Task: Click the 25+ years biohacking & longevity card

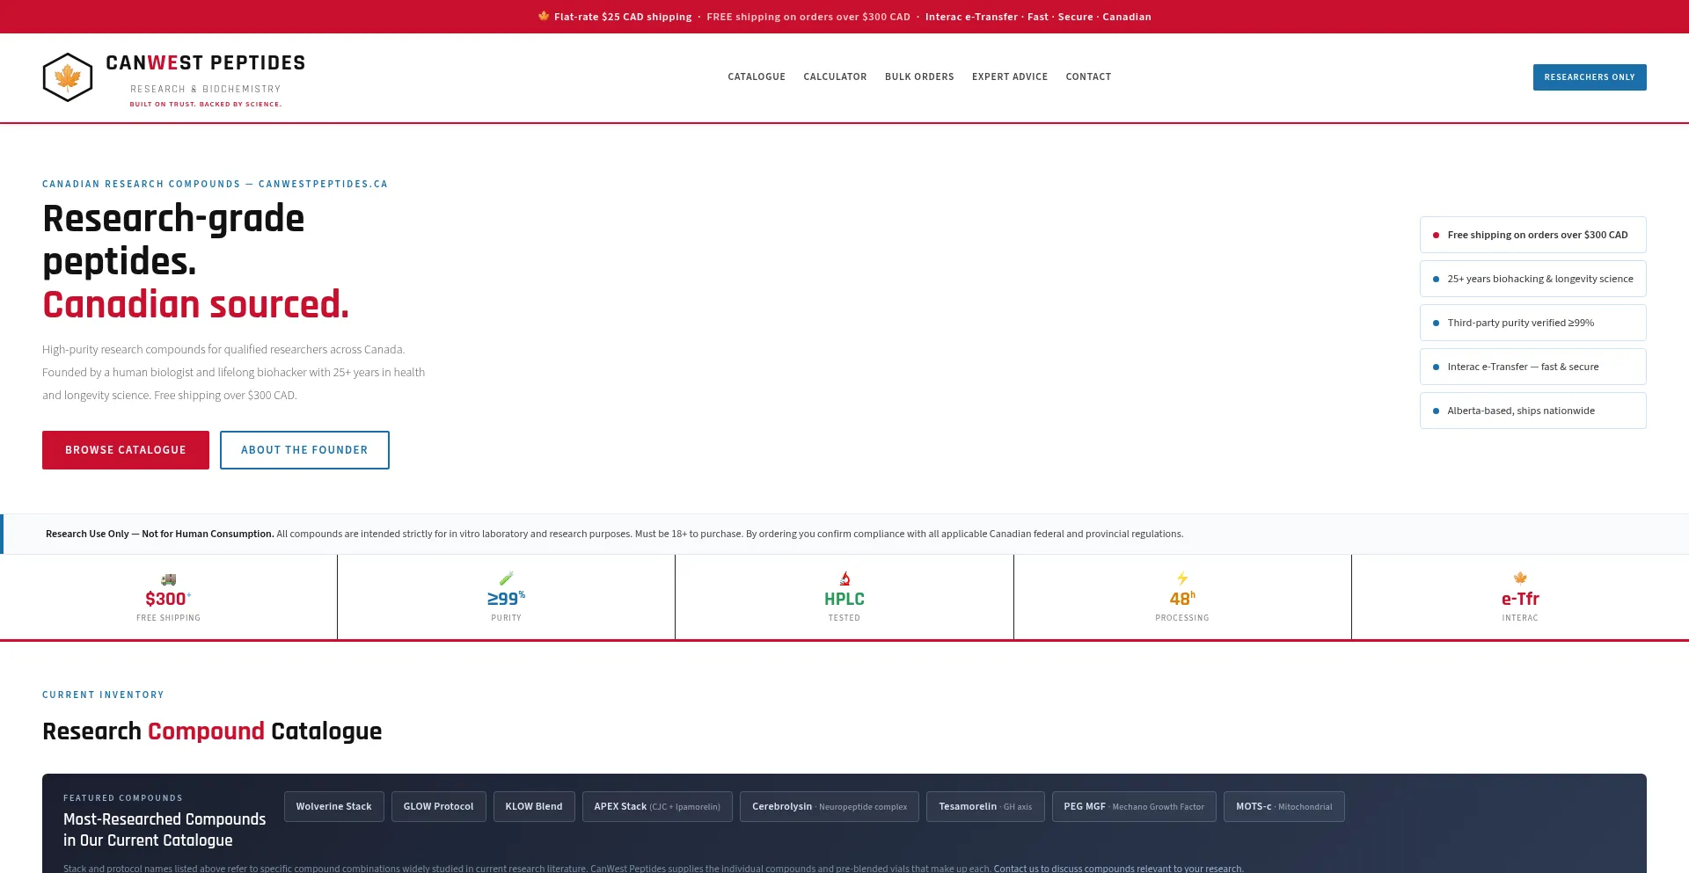Action: [x=1533, y=279]
